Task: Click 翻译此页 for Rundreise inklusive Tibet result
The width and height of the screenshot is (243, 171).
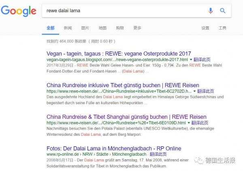Action: (205, 91)
